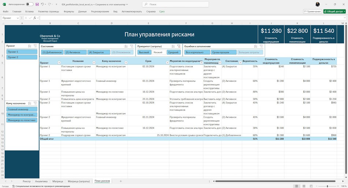Open the Вставка ribbon tab
348x188 pixels.
click(x=29, y=12)
